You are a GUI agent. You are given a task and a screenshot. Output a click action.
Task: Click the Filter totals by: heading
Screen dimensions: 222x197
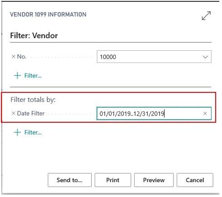(x=33, y=100)
